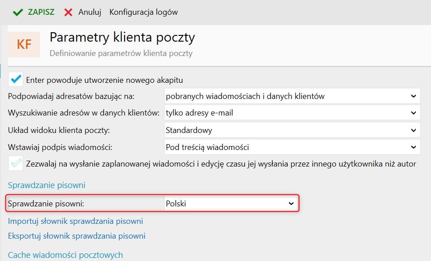
Task: Open the Sprawdzanie pisowni section header
Action: [x=47, y=185]
